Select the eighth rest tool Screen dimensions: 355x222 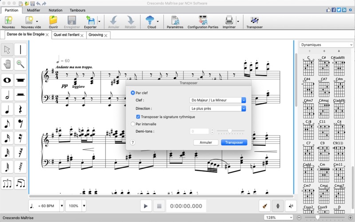pos(20,124)
